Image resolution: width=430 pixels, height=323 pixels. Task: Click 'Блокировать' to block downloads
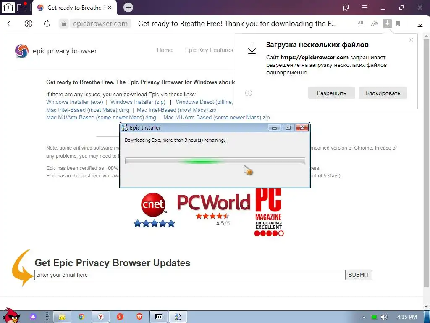383,93
